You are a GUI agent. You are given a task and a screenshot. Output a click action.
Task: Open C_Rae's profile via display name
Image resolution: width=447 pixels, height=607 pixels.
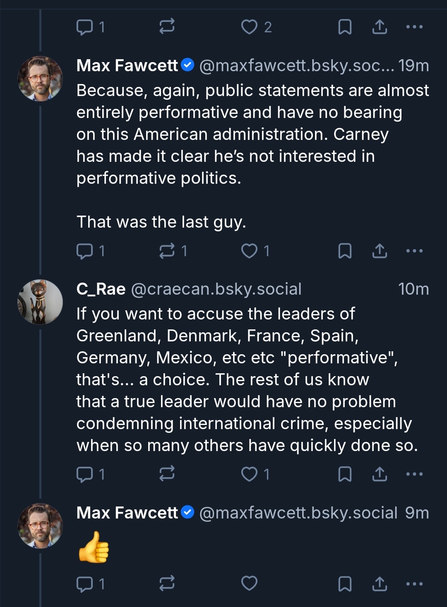pos(101,289)
